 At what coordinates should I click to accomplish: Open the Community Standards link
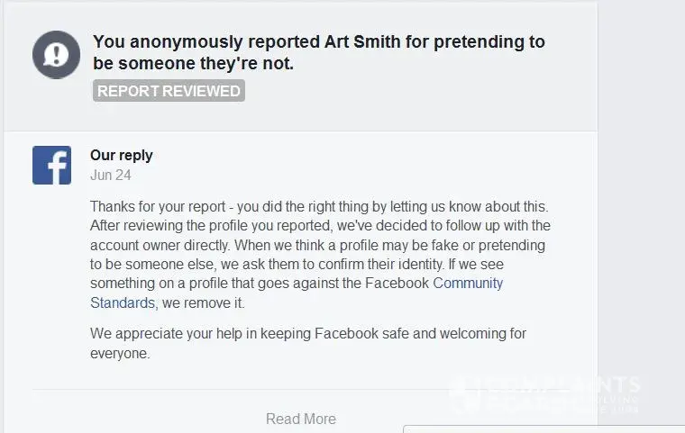468,283
